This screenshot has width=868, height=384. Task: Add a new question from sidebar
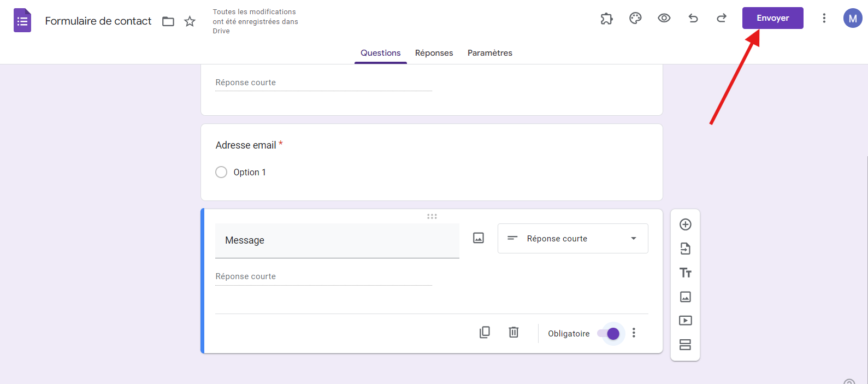686,225
